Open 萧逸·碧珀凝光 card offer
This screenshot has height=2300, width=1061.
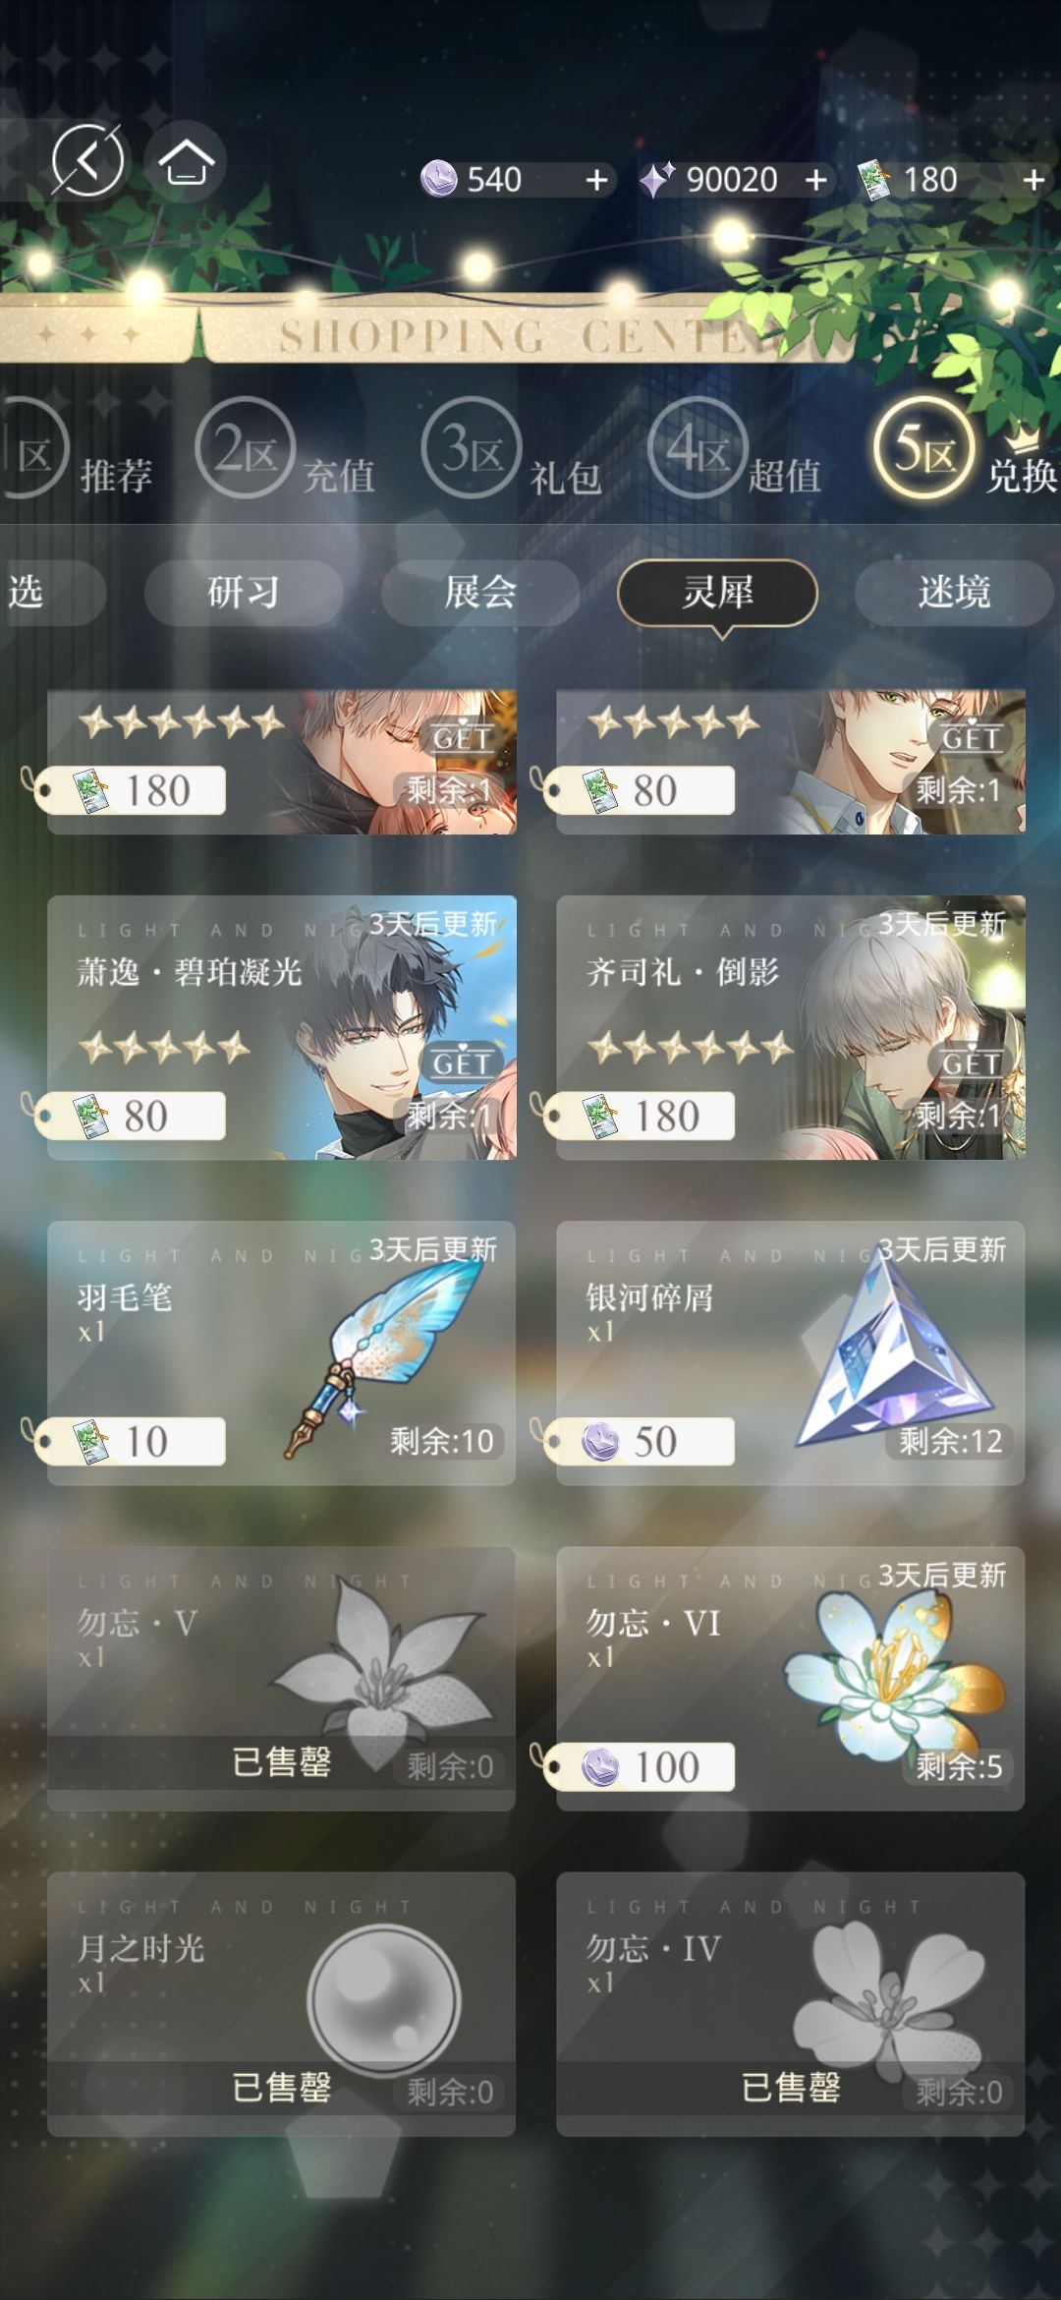[281, 1027]
